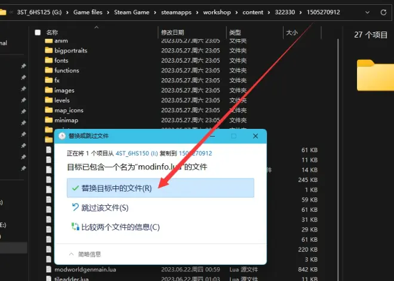Click the compare files info icon
Viewport: 394px width, 281px height.
coord(75,227)
